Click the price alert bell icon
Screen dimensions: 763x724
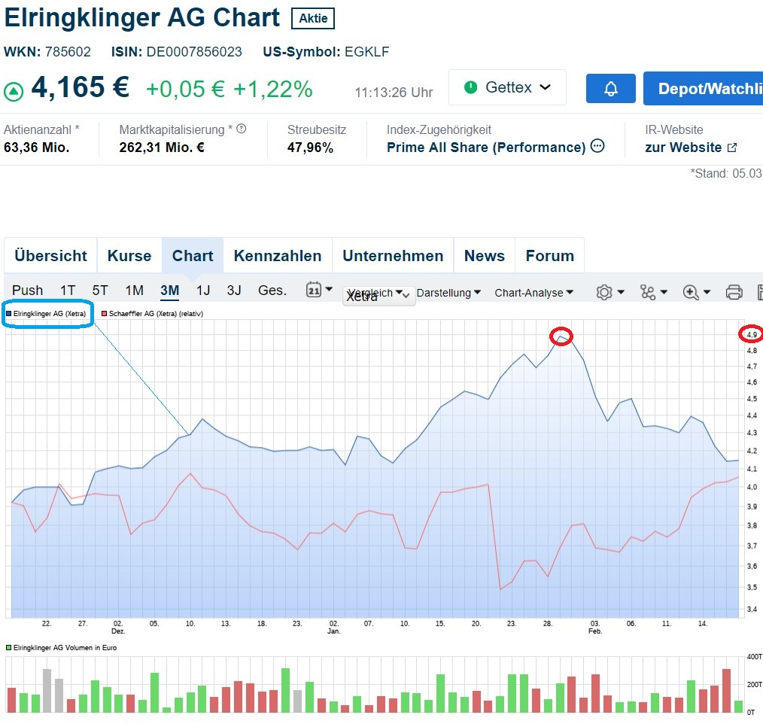[610, 89]
